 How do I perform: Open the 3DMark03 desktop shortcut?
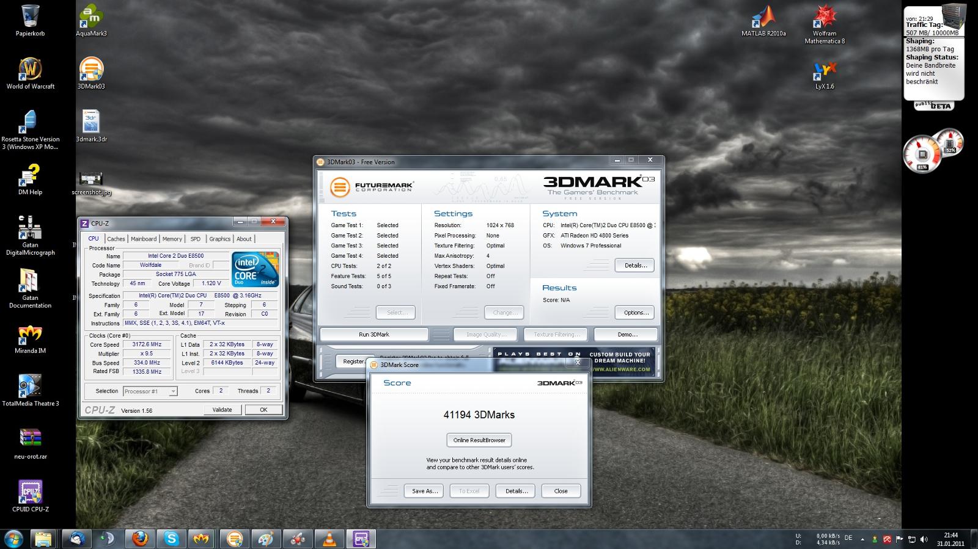pos(91,73)
